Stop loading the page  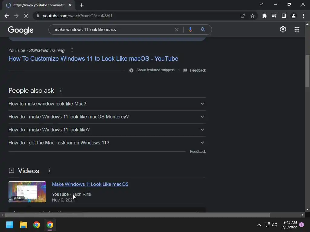click(26, 16)
